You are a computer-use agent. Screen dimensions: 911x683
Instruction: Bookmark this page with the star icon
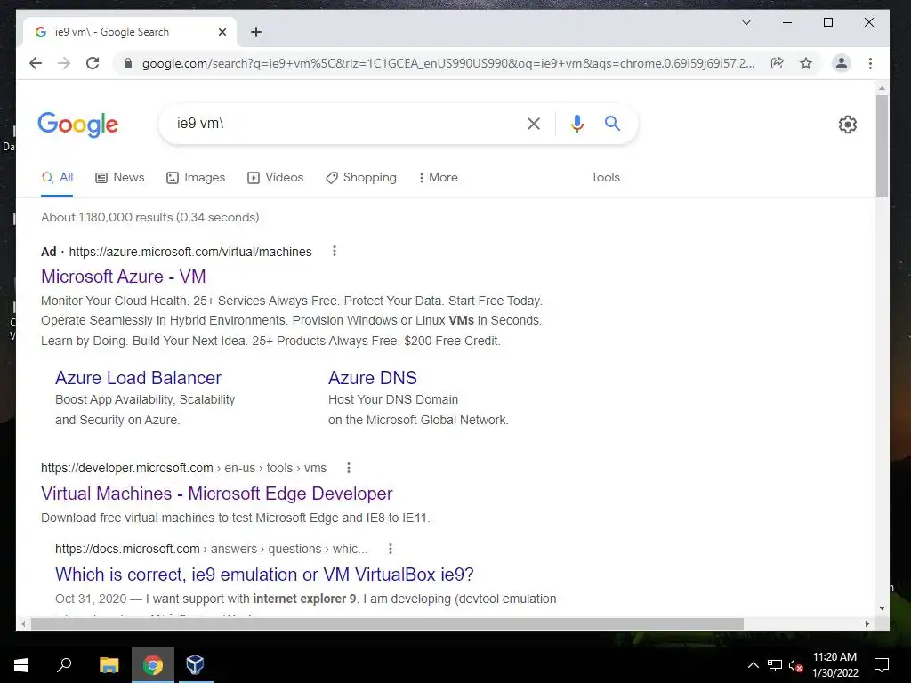pos(806,63)
